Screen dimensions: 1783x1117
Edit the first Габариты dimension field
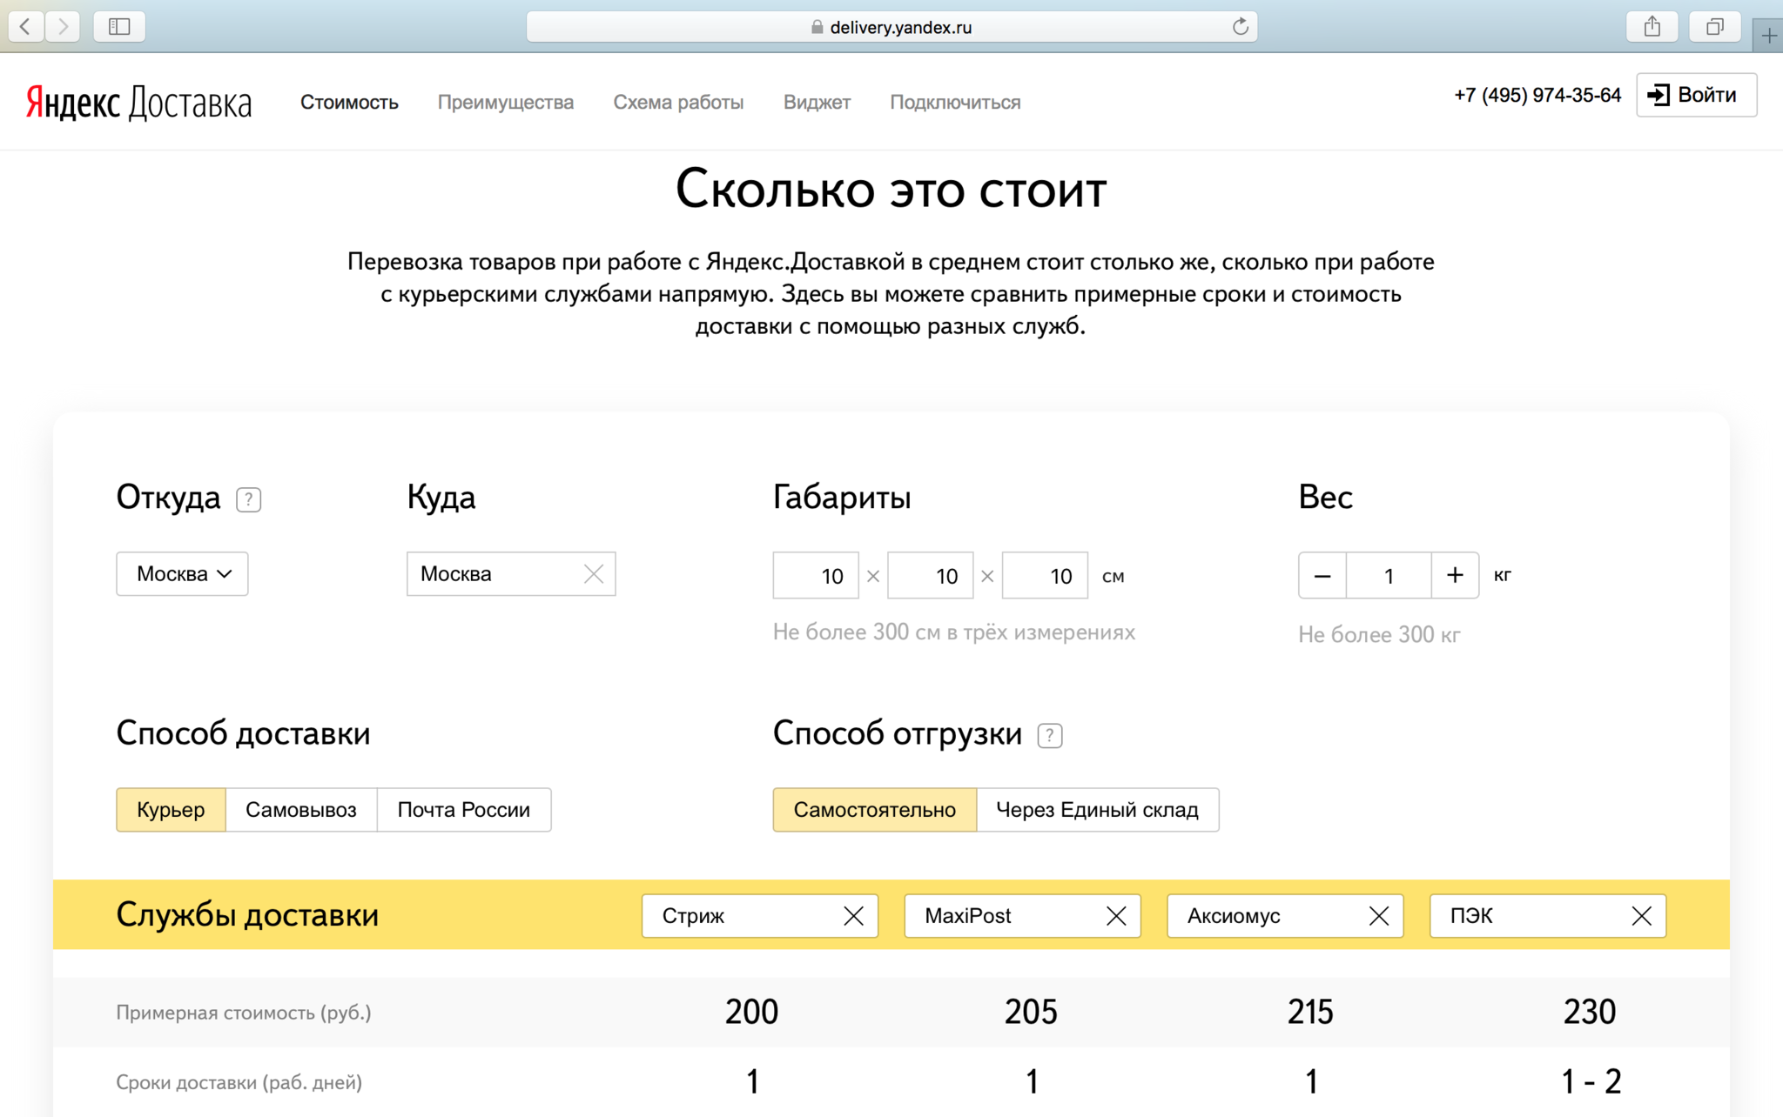(x=816, y=575)
